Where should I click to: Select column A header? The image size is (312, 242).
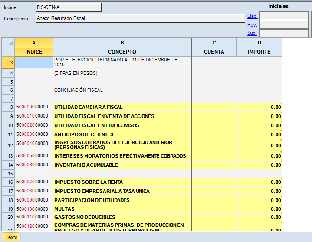(34, 43)
